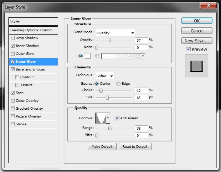
Task: Select the Edge source radio button
Action: click(118, 84)
